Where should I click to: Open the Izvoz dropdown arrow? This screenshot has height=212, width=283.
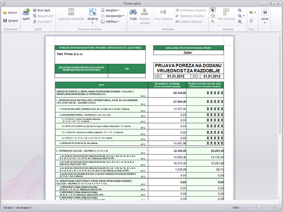[265, 23]
